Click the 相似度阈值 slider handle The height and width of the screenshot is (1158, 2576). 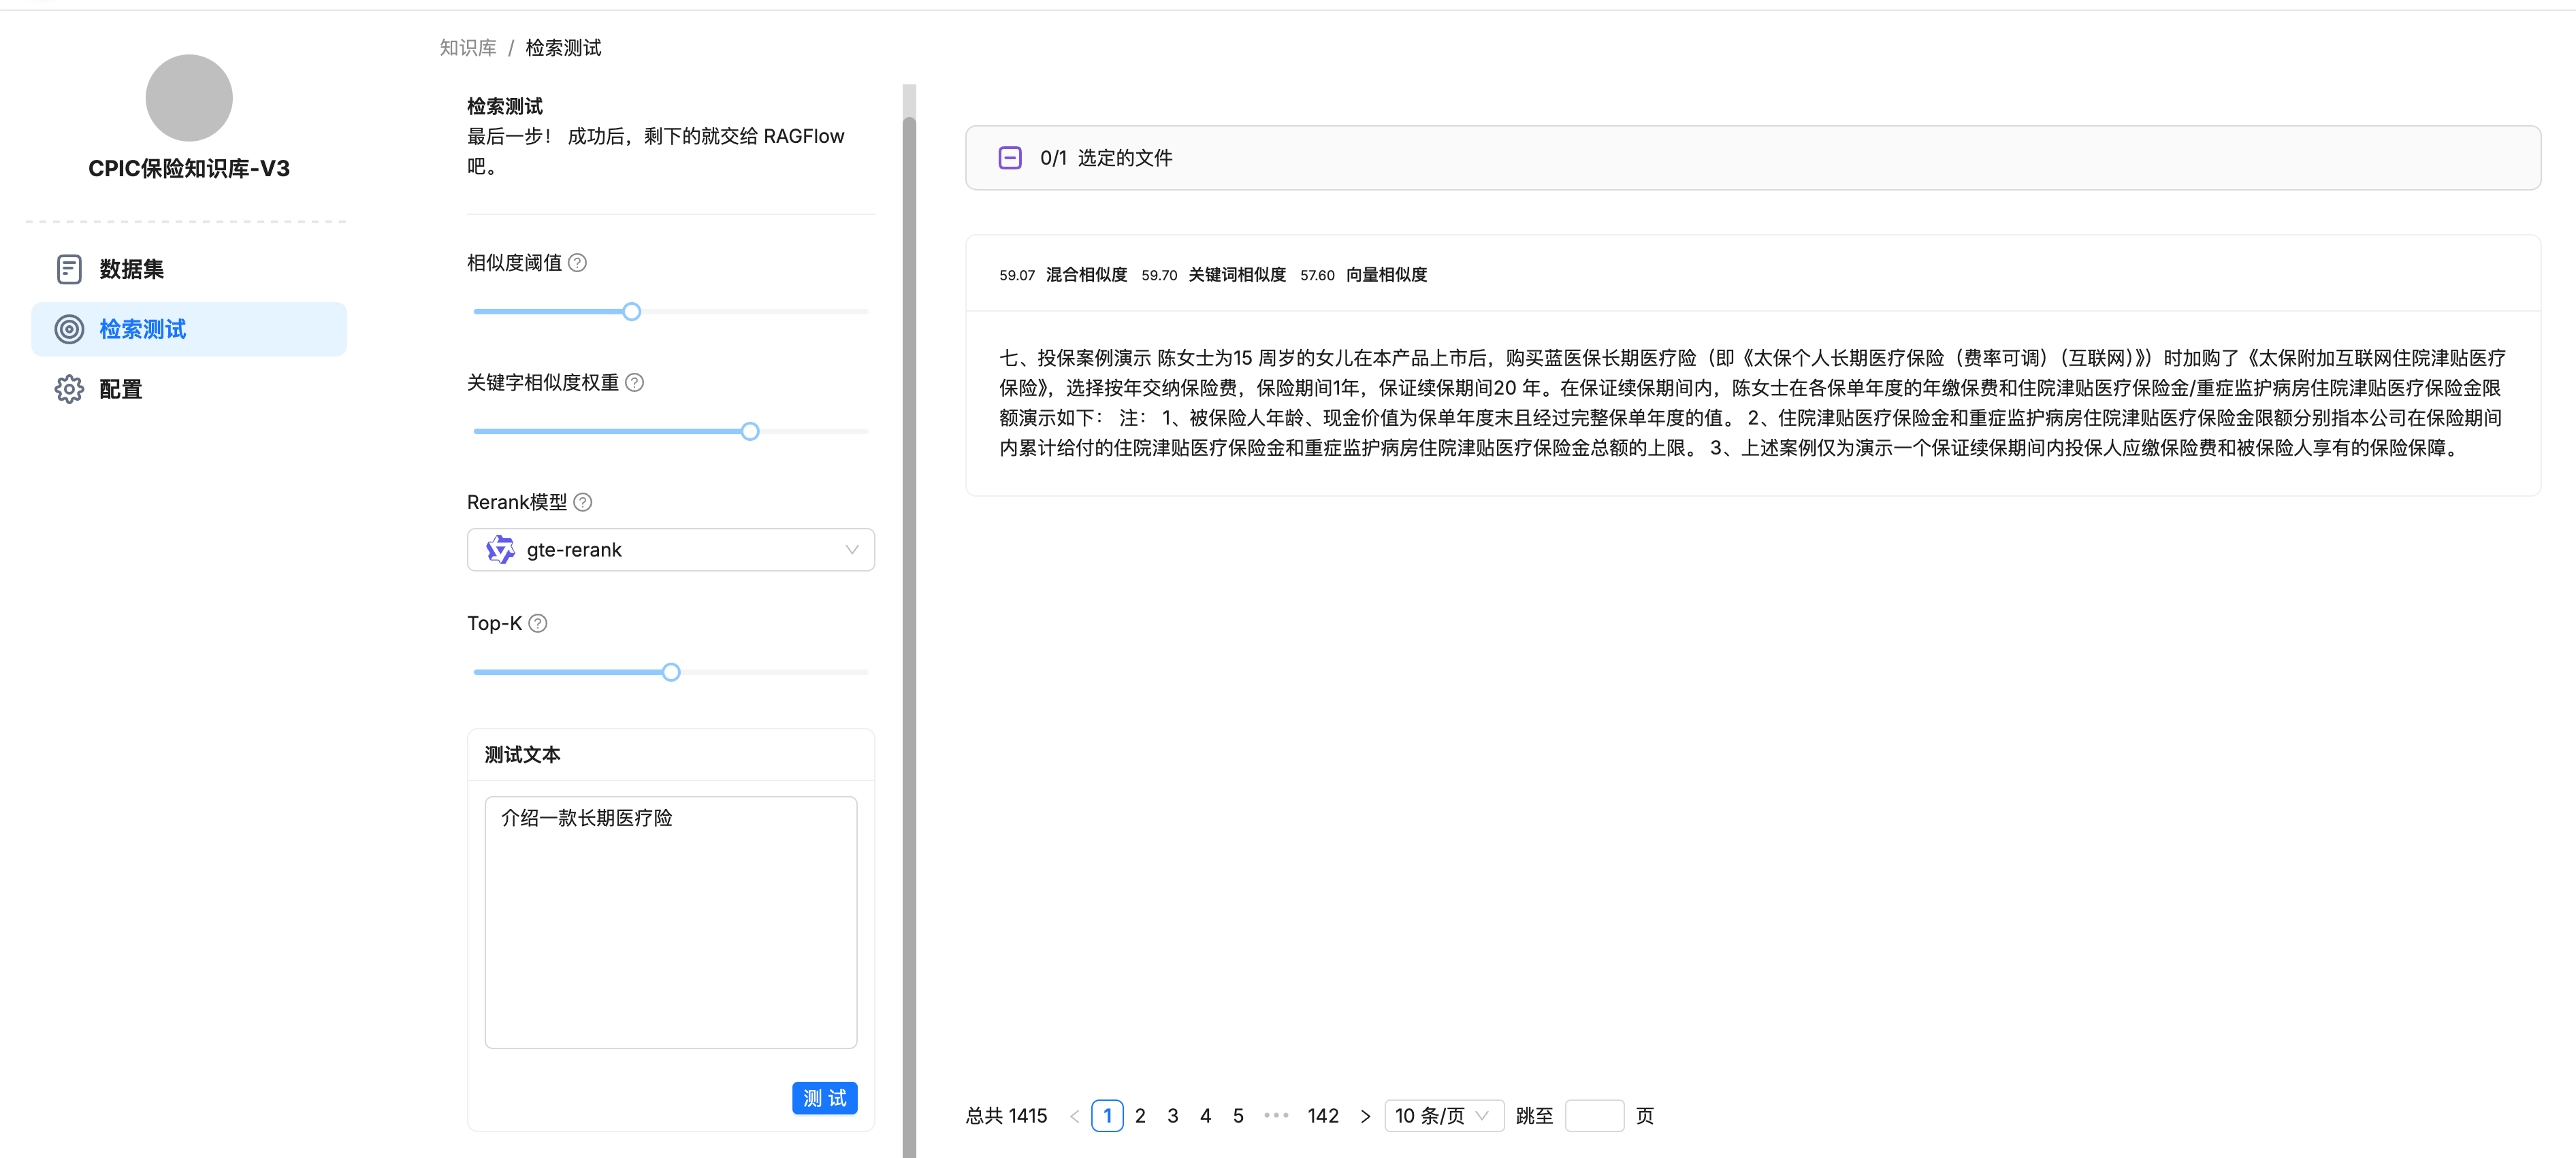(631, 312)
